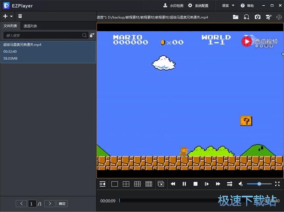Open the 系统配置 settings menu
This screenshot has height=212, width=284.
pyautogui.click(x=198, y=6)
